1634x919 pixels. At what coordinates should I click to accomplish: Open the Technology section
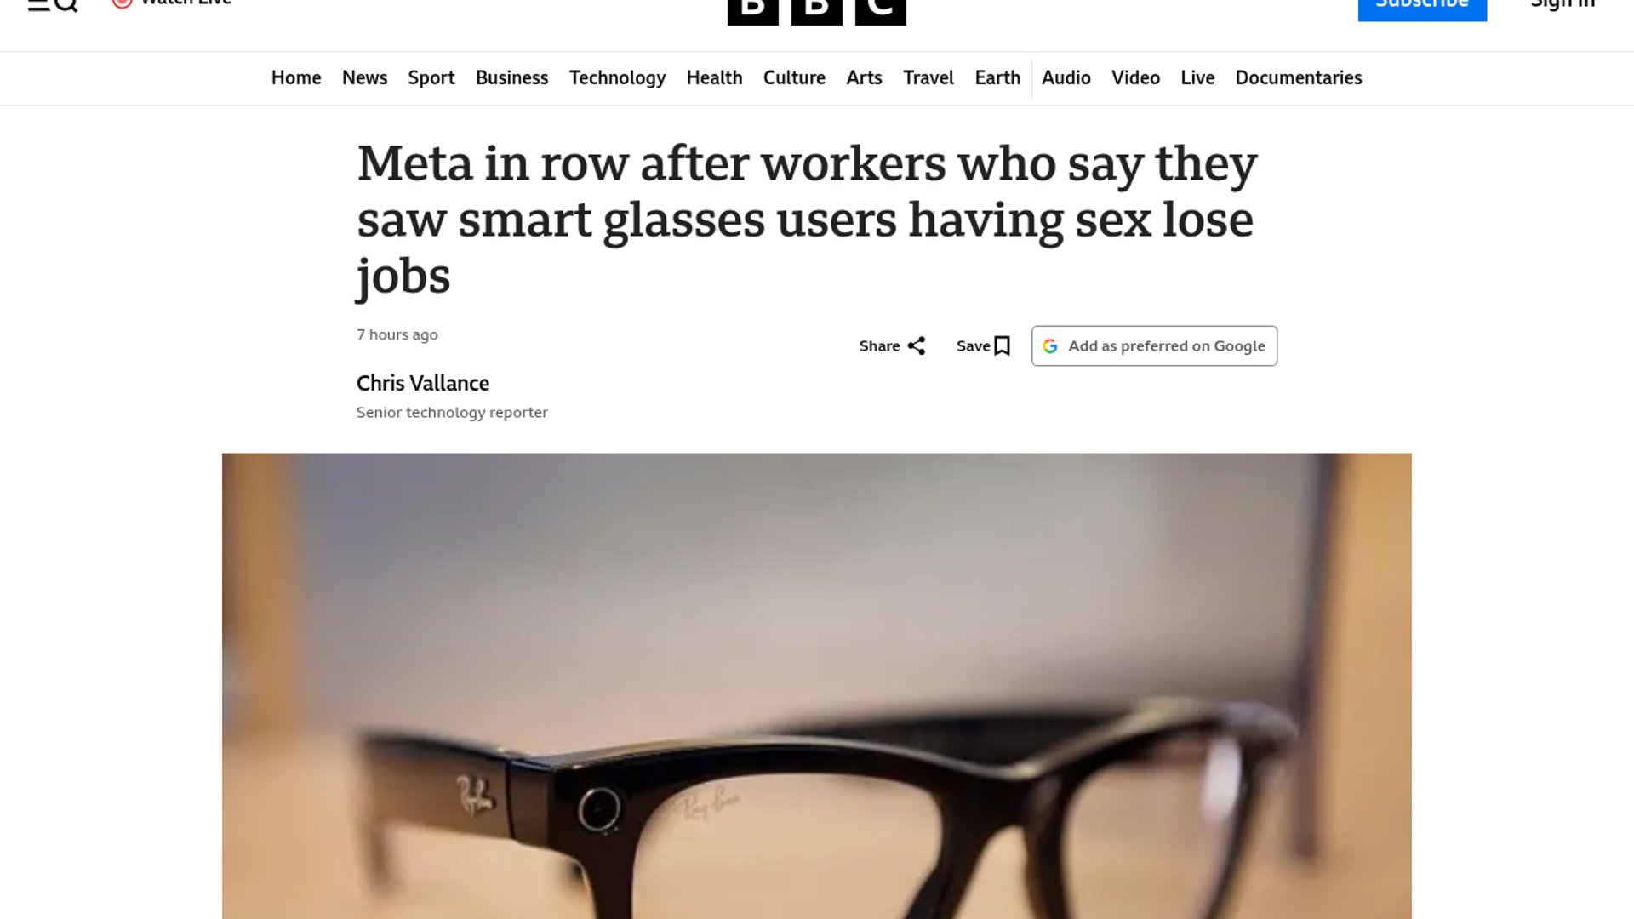[617, 78]
